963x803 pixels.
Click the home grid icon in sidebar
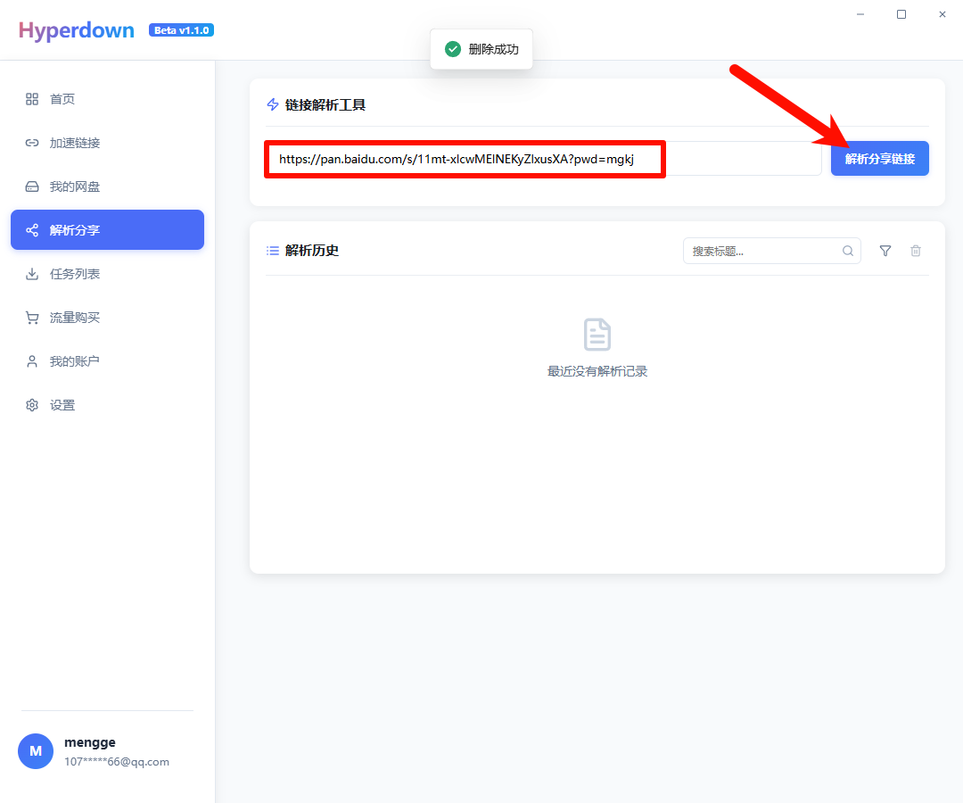32,99
